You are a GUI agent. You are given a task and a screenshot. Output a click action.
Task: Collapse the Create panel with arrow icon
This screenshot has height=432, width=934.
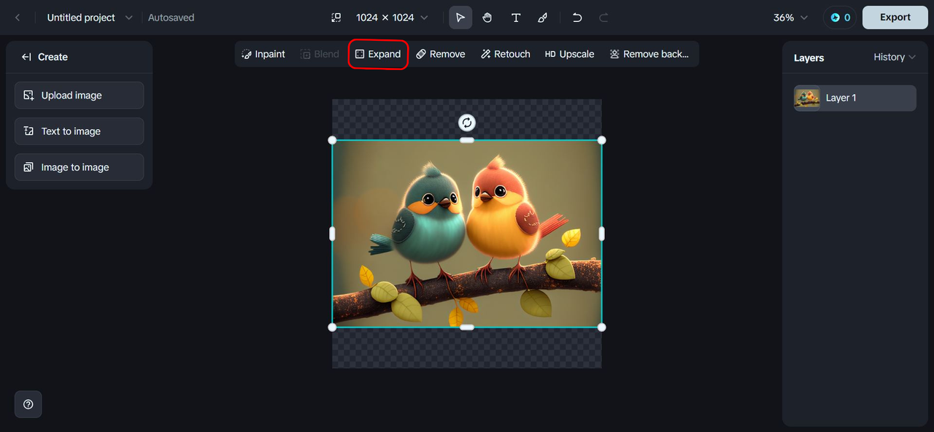26,57
